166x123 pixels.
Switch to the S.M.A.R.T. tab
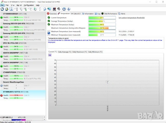[76, 14]
